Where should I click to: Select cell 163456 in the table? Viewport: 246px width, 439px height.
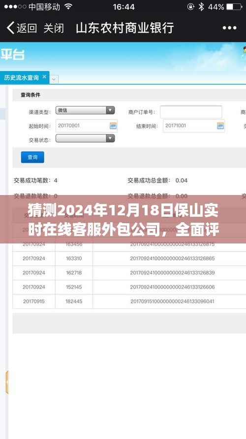click(74, 244)
